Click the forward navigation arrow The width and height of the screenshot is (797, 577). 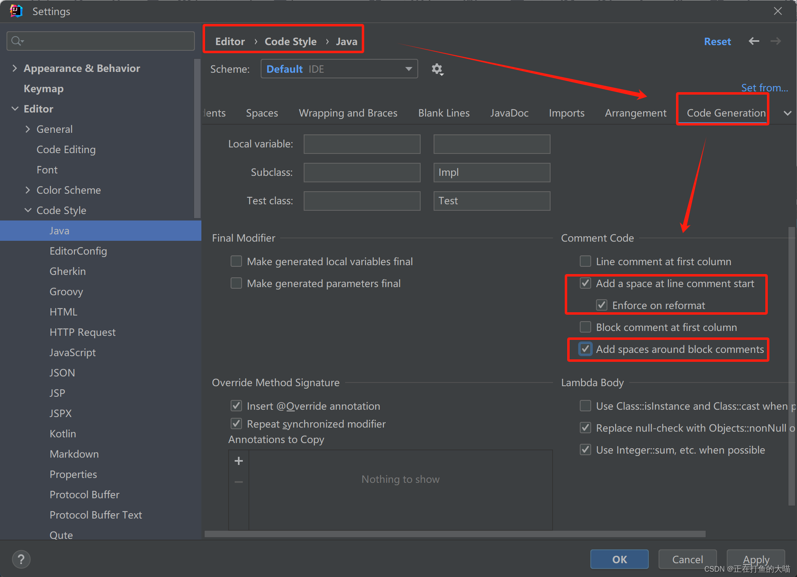point(775,41)
